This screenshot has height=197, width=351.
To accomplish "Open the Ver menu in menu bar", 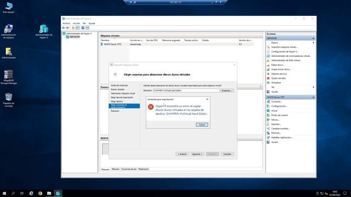I will [x=84, y=23].
